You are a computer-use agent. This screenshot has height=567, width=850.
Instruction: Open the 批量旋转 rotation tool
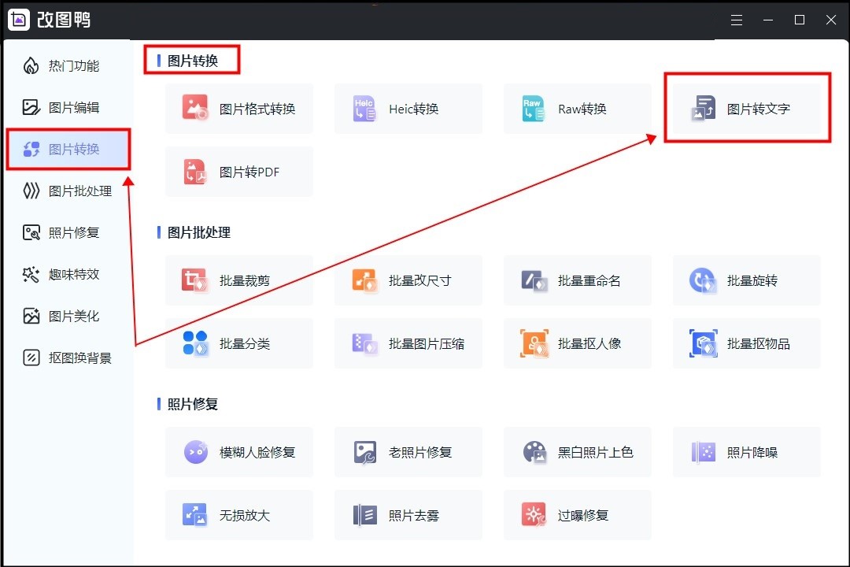[747, 280]
